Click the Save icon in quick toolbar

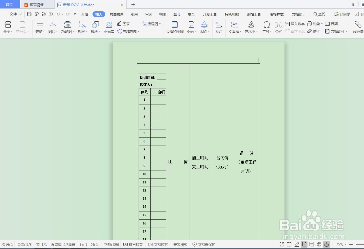click(29, 14)
